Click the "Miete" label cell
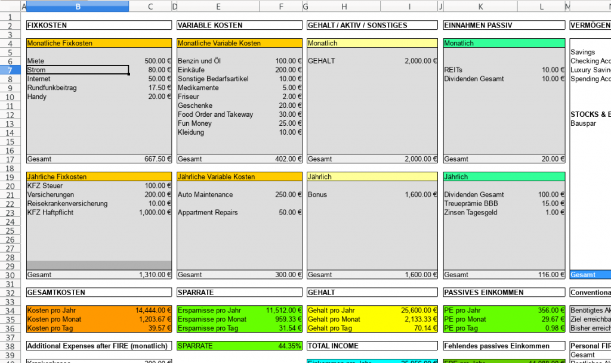Screen dimensions: 611x363 tap(78, 61)
